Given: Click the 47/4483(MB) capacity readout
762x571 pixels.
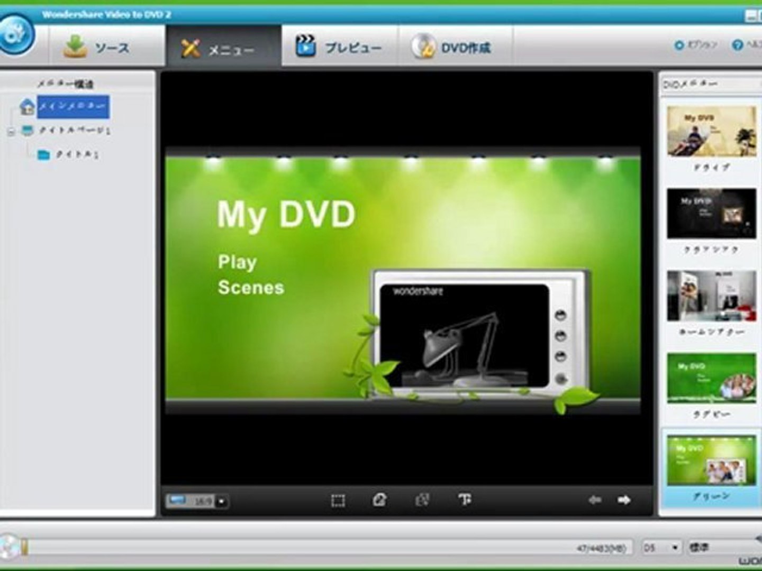Looking at the screenshot, I should click(x=601, y=548).
